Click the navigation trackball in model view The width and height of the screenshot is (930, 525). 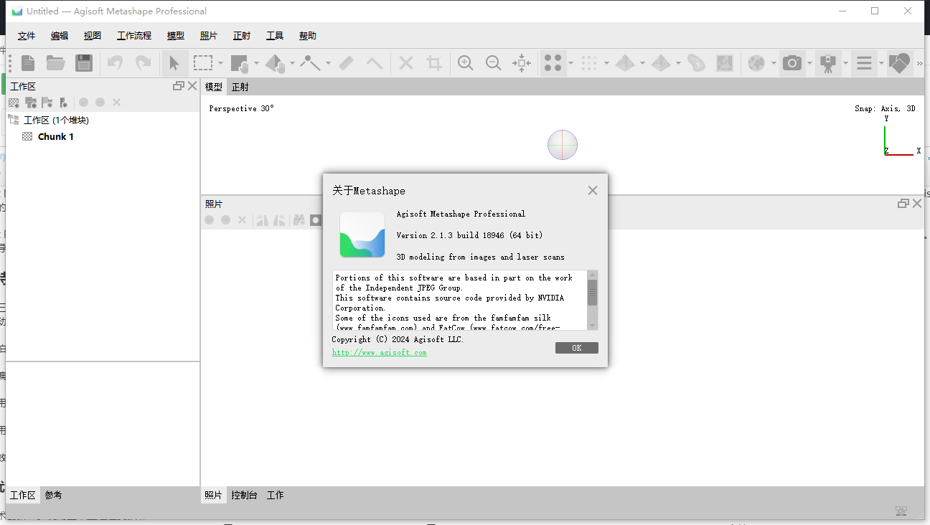click(563, 145)
